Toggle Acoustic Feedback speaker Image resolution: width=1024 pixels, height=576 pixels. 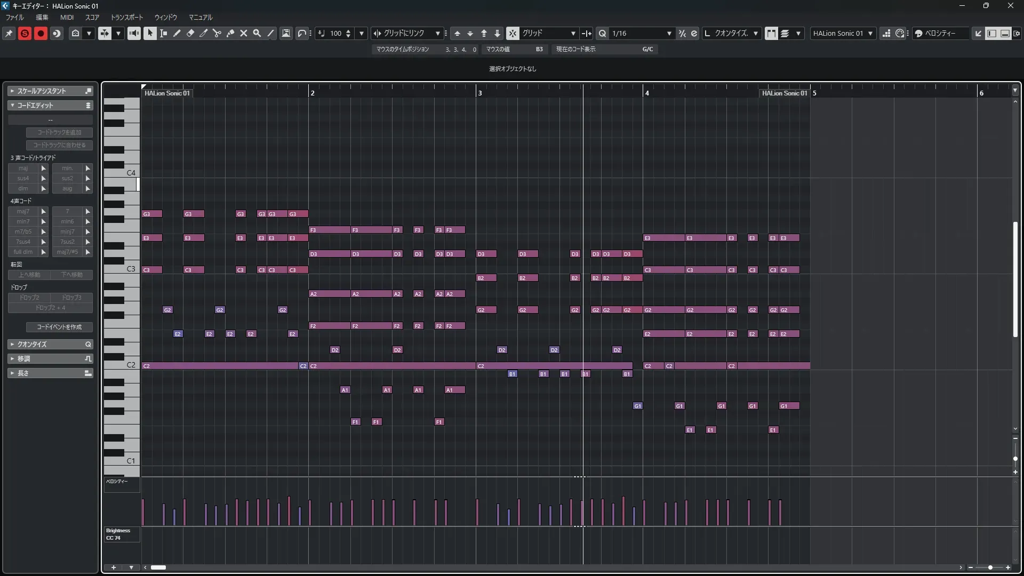pos(134,33)
